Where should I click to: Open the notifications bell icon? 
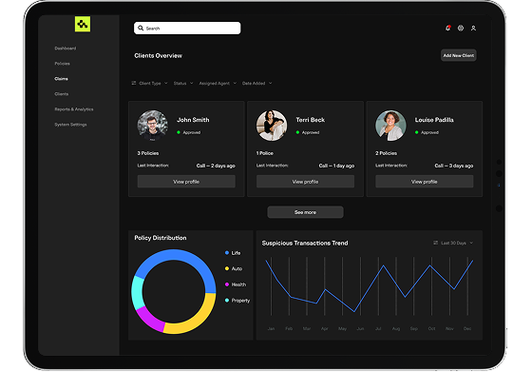pos(448,29)
